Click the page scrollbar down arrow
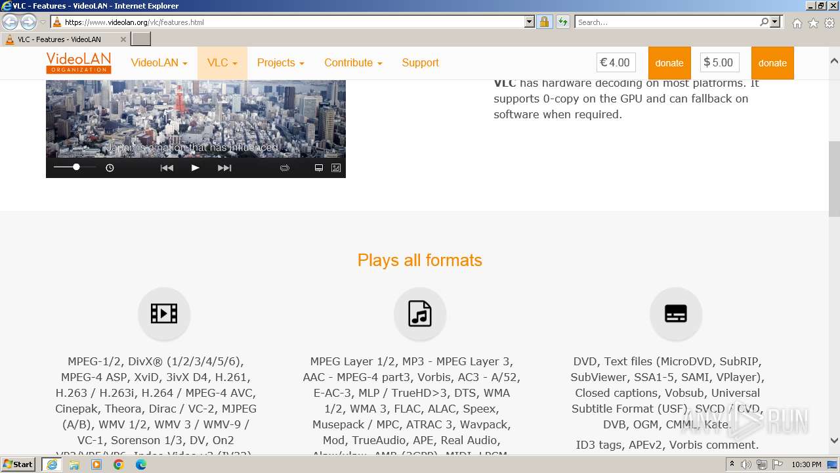Screen dimensions: 840x473 tap(834, 441)
